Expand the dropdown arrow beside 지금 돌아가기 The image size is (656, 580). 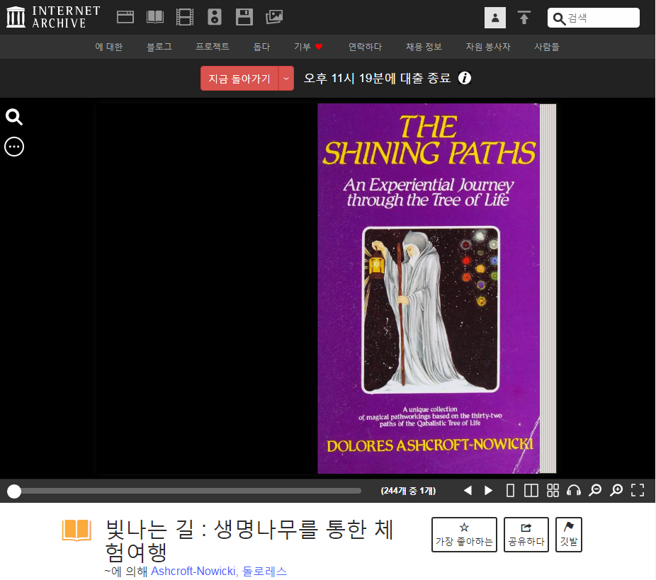286,78
